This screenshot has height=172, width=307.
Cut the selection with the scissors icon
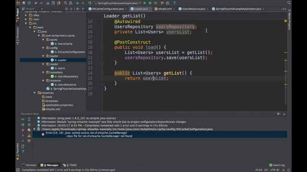(x=48, y=3)
